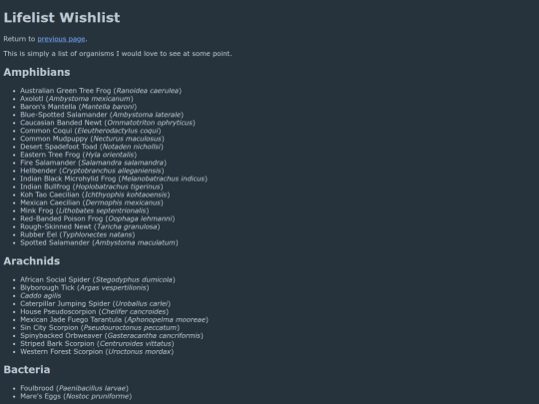Click the African Social Spider entry
Viewport: 539px width, 404px height.
pyautogui.click(x=98, y=279)
